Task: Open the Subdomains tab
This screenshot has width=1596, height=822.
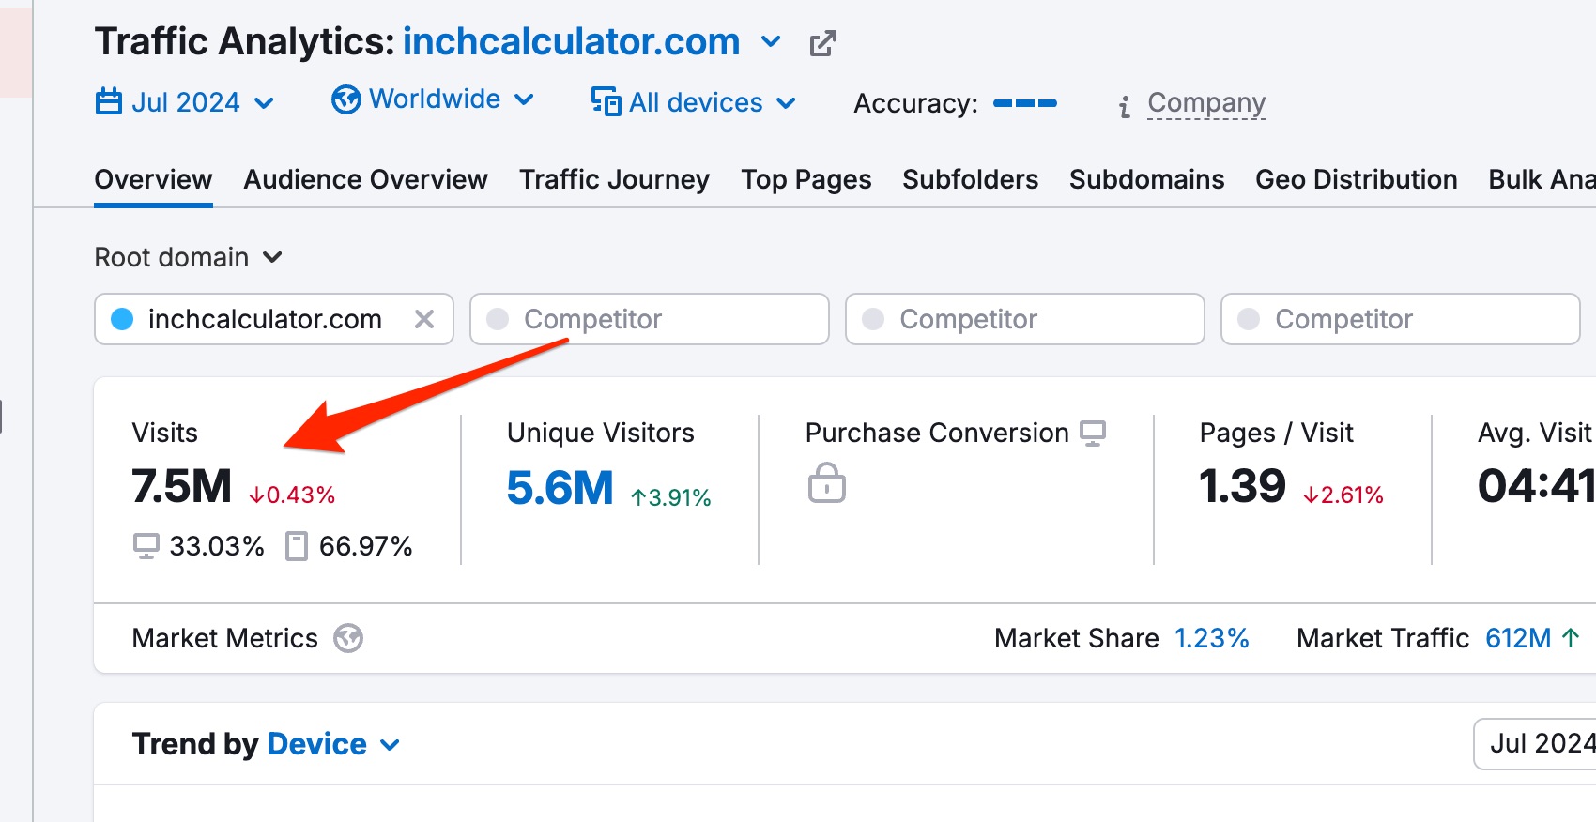Action: point(1147,179)
